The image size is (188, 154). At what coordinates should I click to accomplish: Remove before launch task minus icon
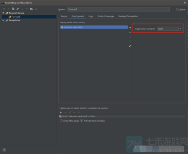coord(65,112)
